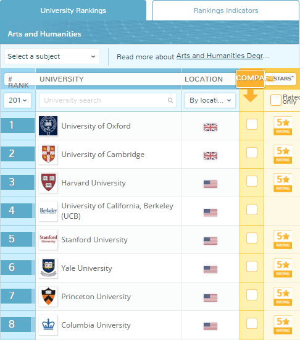Open the Stanford University link
Image resolution: width=300 pixels, height=340 pixels.
point(94,240)
